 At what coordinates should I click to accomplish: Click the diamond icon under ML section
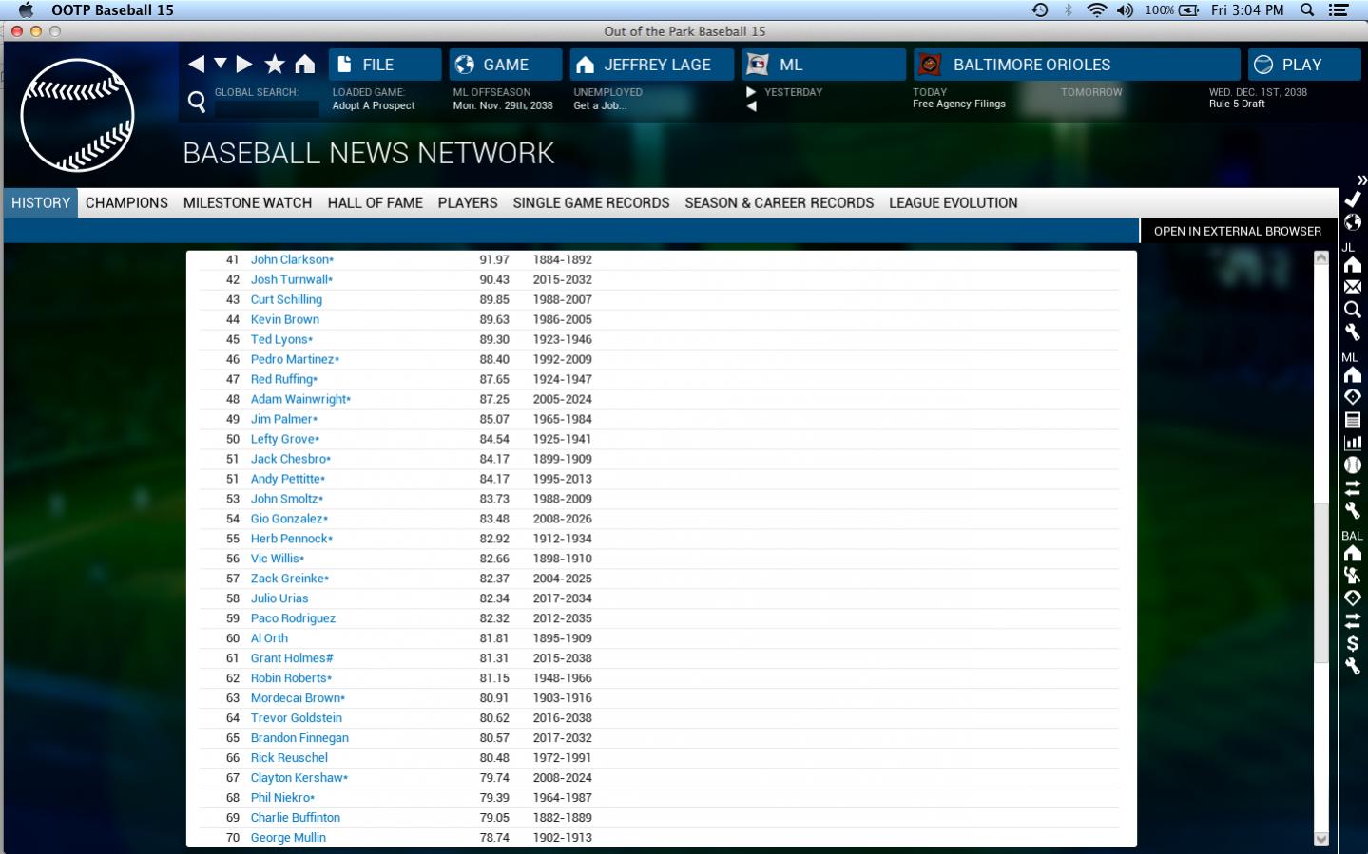pyautogui.click(x=1353, y=397)
